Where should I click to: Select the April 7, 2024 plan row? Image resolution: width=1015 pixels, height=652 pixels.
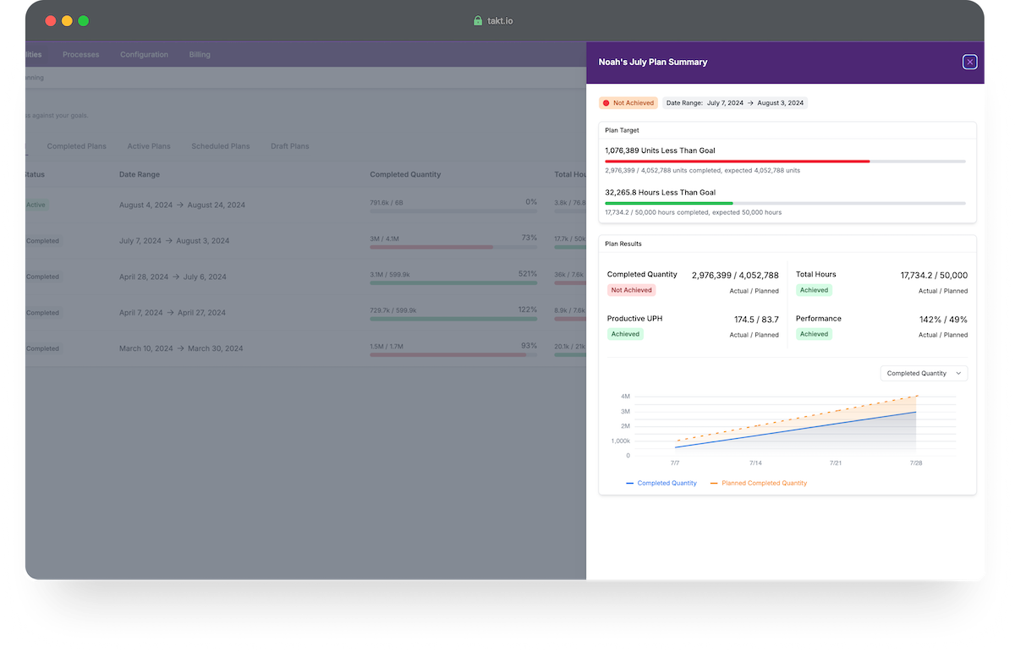305,313
